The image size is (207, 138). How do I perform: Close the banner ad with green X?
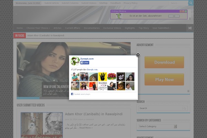click(x=186, y=11)
